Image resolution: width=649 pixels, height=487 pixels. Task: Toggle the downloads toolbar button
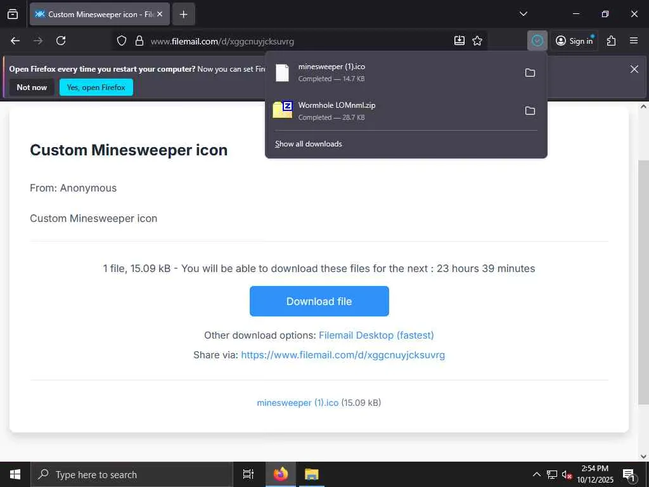(x=537, y=41)
